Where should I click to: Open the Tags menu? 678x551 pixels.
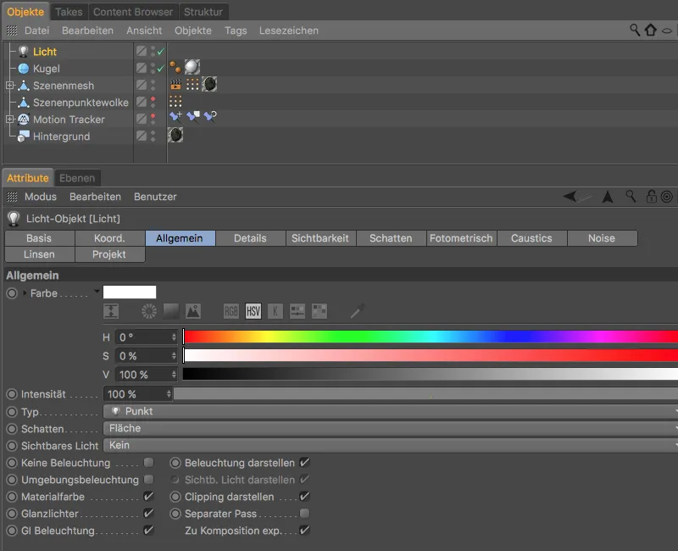pos(236,31)
